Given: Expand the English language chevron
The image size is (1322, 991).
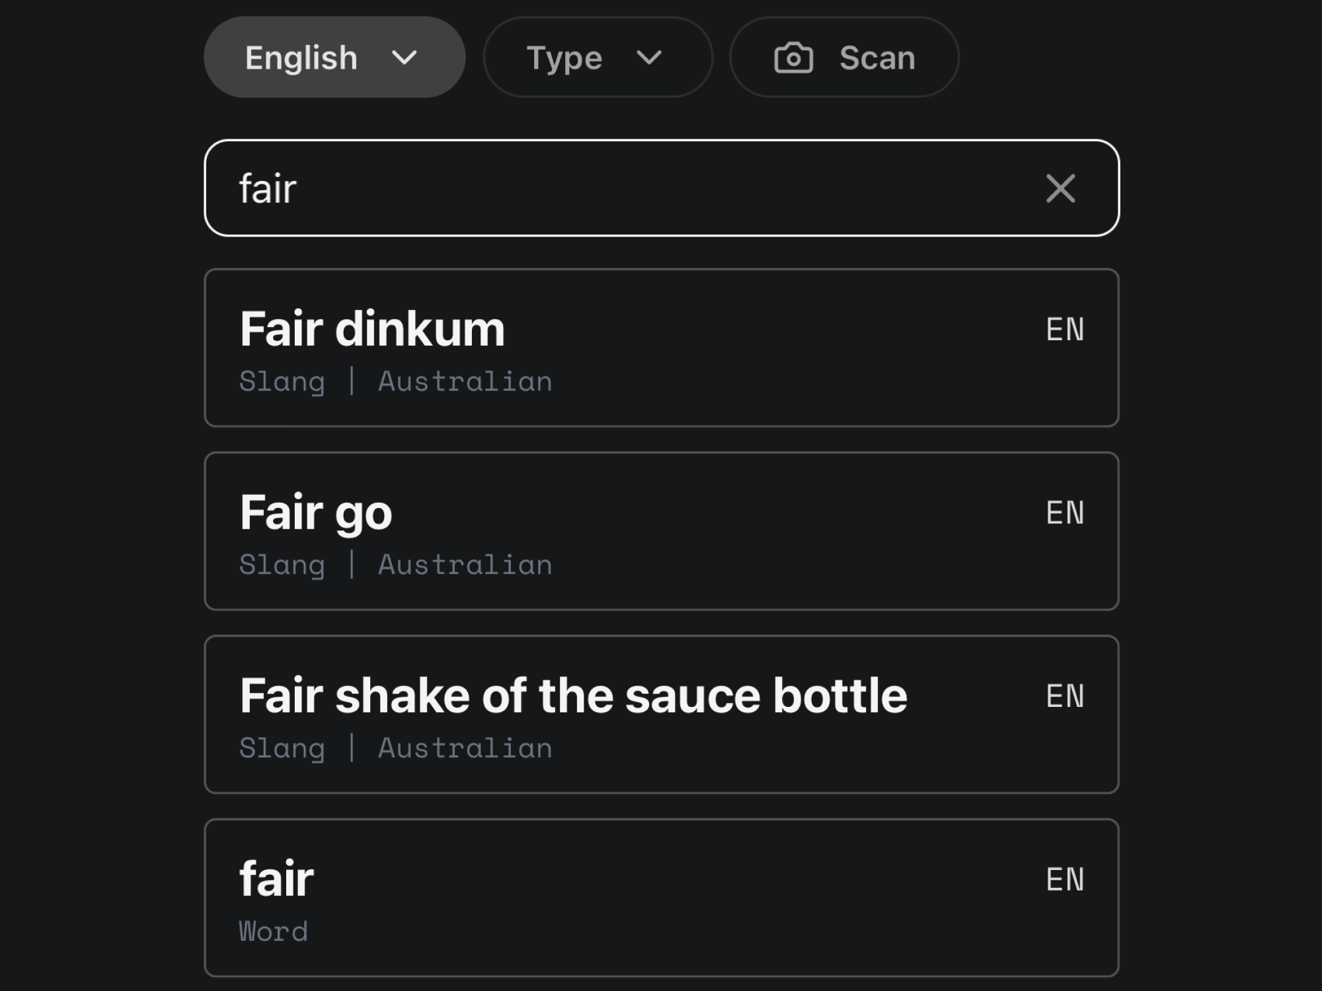Looking at the screenshot, I should tap(404, 58).
